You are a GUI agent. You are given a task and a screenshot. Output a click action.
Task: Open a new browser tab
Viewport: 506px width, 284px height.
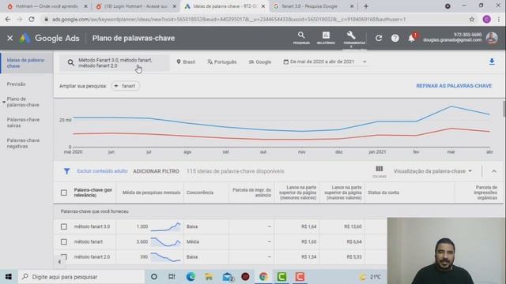click(366, 6)
